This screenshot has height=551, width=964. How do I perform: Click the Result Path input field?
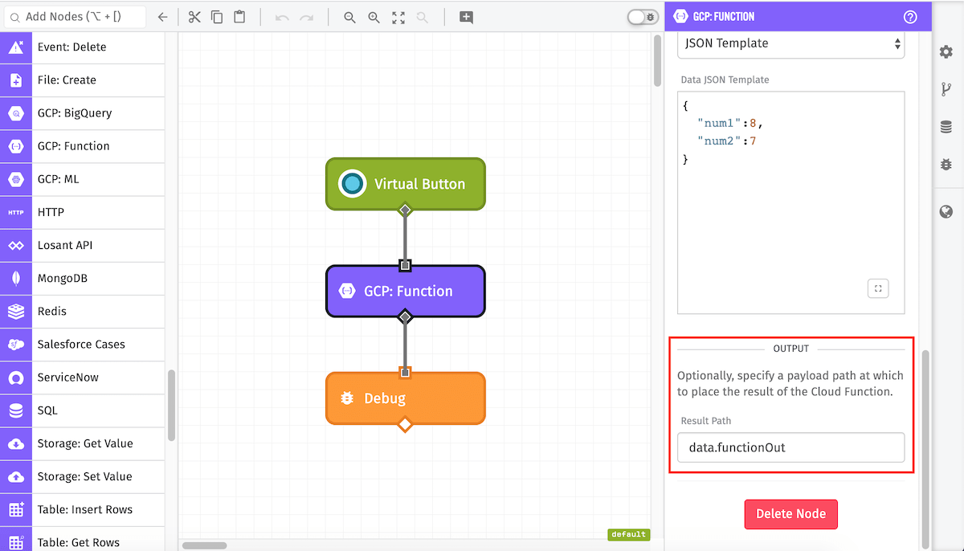(x=791, y=447)
